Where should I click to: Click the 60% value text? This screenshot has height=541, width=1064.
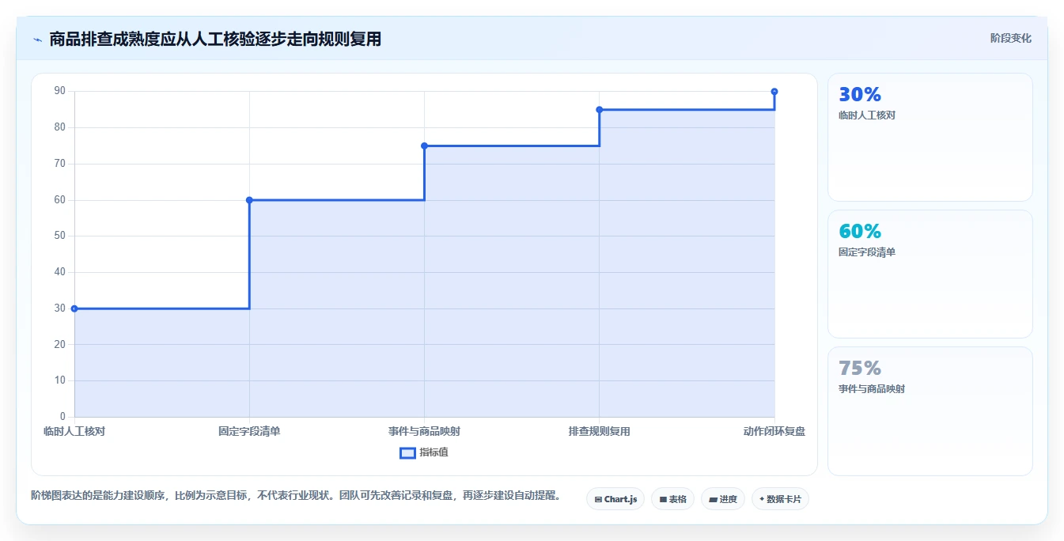pyautogui.click(x=860, y=232)
